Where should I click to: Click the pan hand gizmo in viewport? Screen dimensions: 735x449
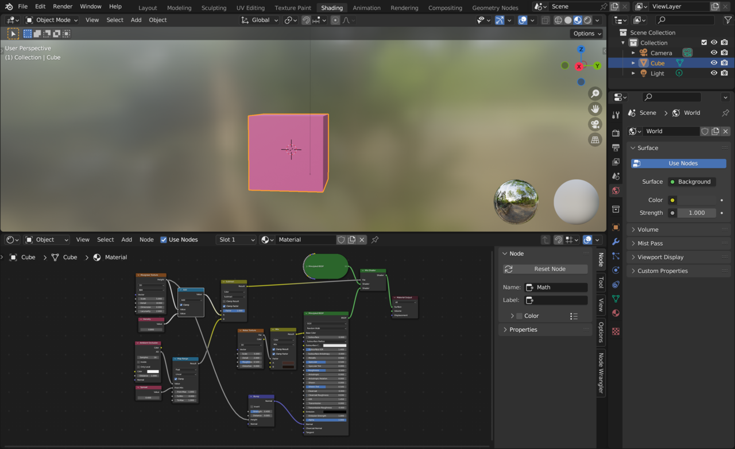(x=595, y=109)
